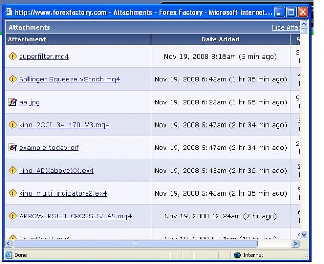Open the Bollinger Squeeze vStoch.mq4 attachment
This screenshot has width=324, height=264.
click(x=69, y=79)
